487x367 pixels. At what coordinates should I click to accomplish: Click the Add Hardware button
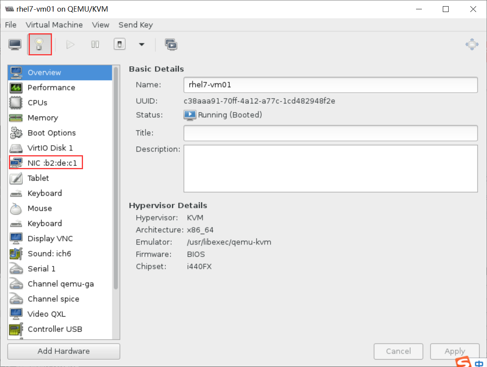tap(63, 351)
